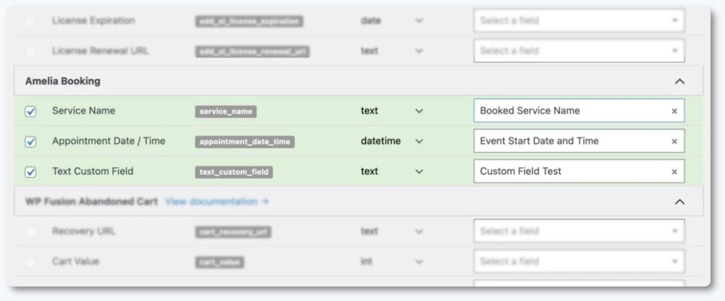Open View documentation link for Abandoned Cart
725x301 pixels.
217,202
